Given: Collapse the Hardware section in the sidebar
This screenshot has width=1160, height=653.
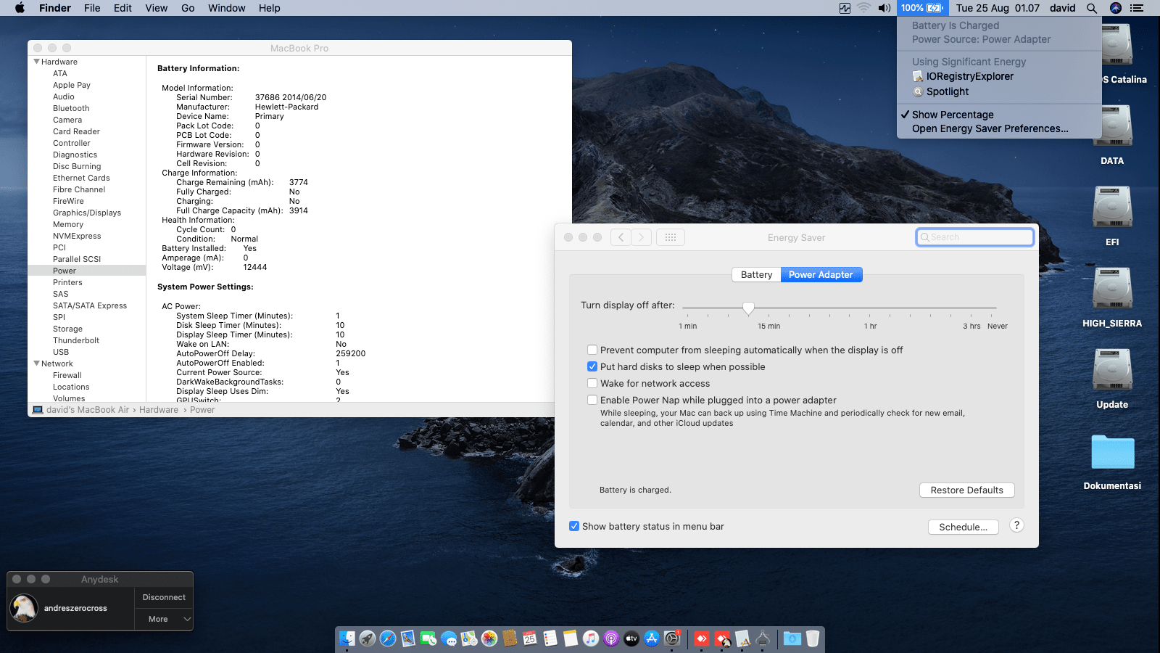Looking at the screenshot, I should 36,62.
